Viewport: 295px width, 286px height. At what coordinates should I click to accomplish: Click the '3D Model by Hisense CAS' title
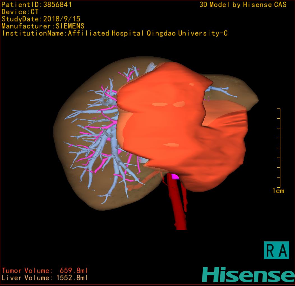coord(243,5)
